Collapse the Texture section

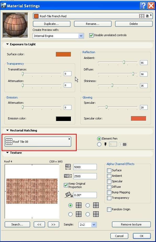coord(7,152)
